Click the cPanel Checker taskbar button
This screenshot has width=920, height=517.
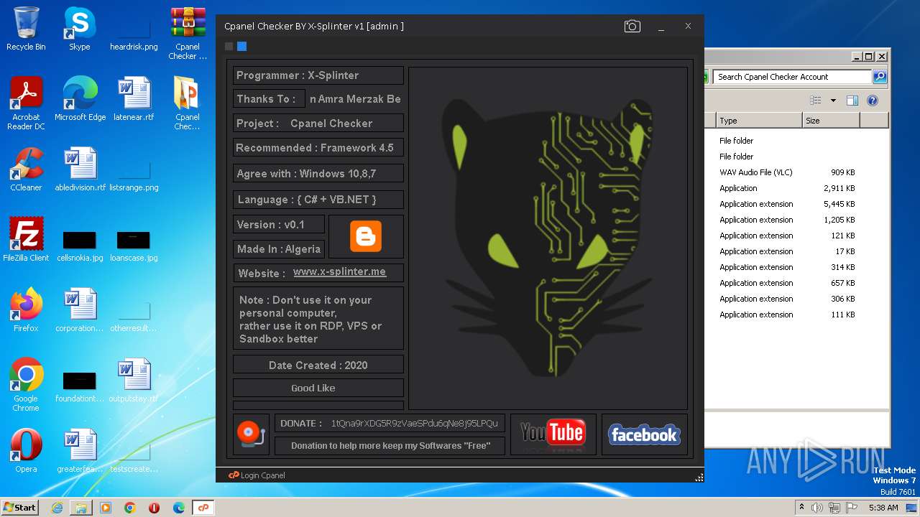203,508
